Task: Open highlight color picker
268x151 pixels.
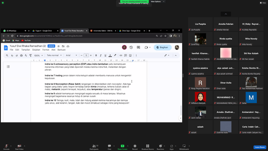Action: tap(115, 55)
